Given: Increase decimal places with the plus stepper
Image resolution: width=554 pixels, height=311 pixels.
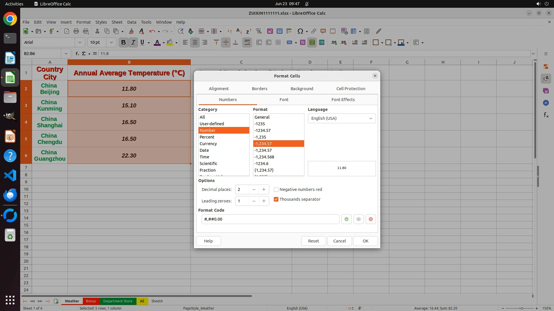Looking at the screenshot, I should click(264, 189).
